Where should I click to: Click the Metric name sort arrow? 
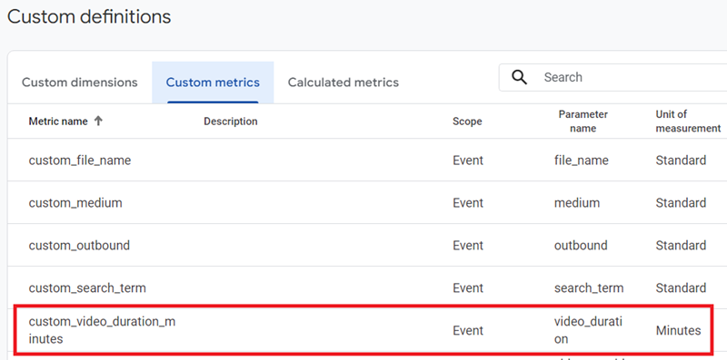tap(98, 122)
